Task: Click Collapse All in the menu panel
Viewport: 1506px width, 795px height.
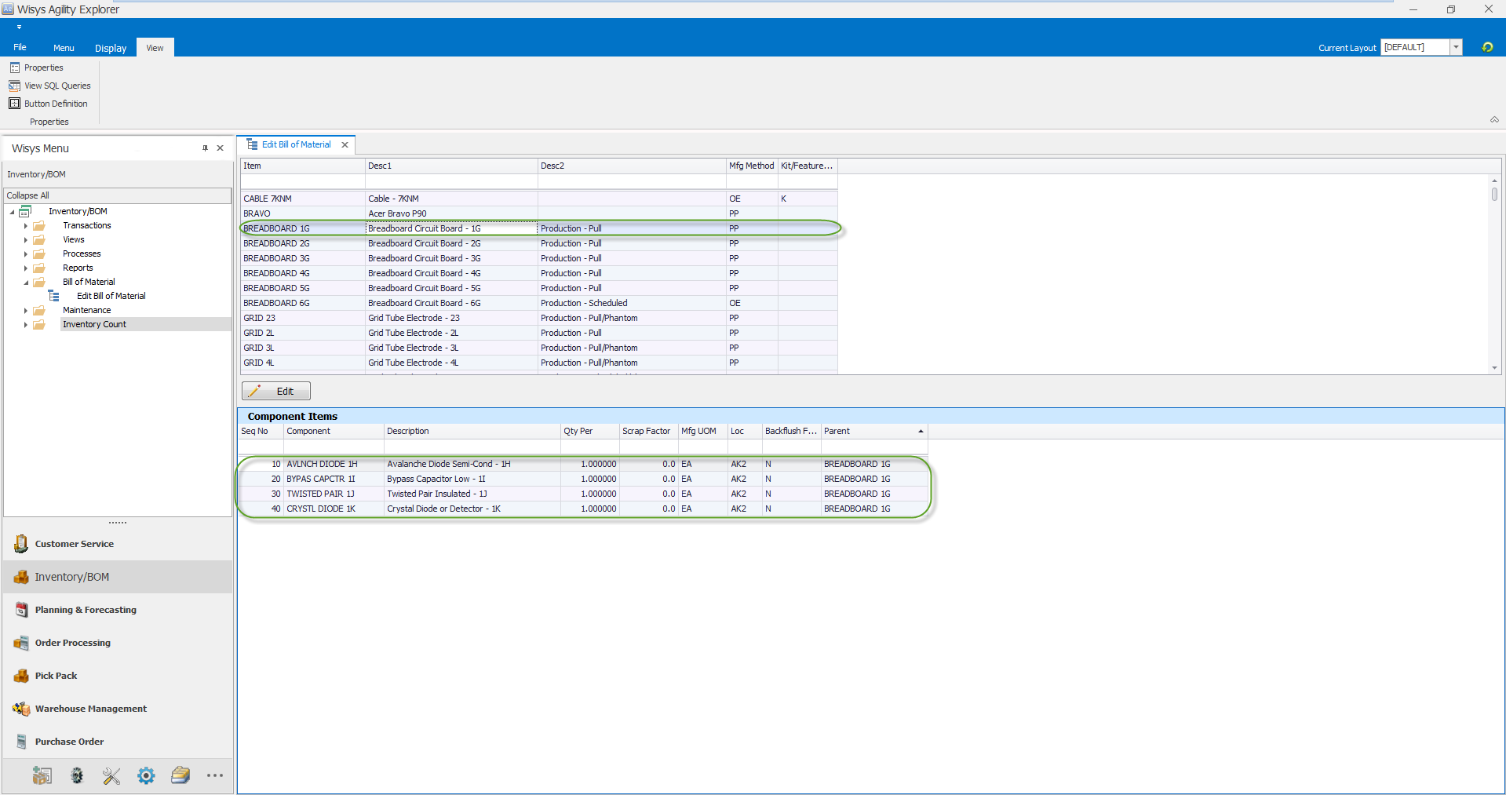Action: (x=118, y=195)
